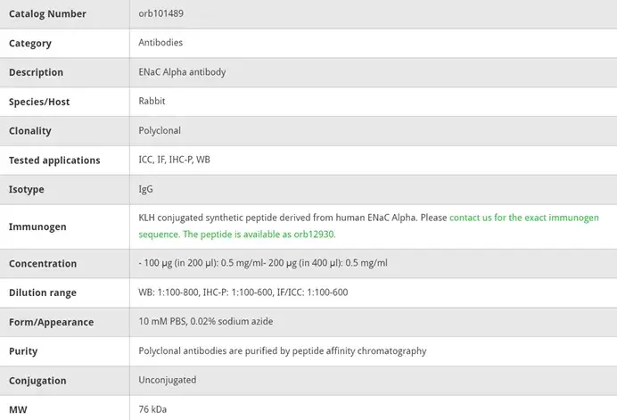Click the Conjugation value 'Unconjugated'
617x420 pixels.
pos(168,380)
